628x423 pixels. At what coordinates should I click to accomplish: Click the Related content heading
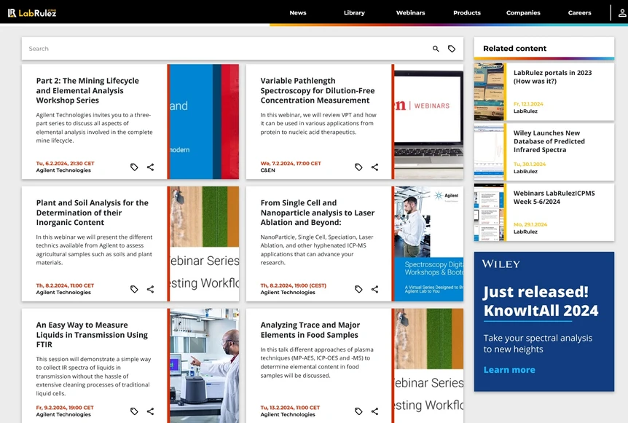514,49
